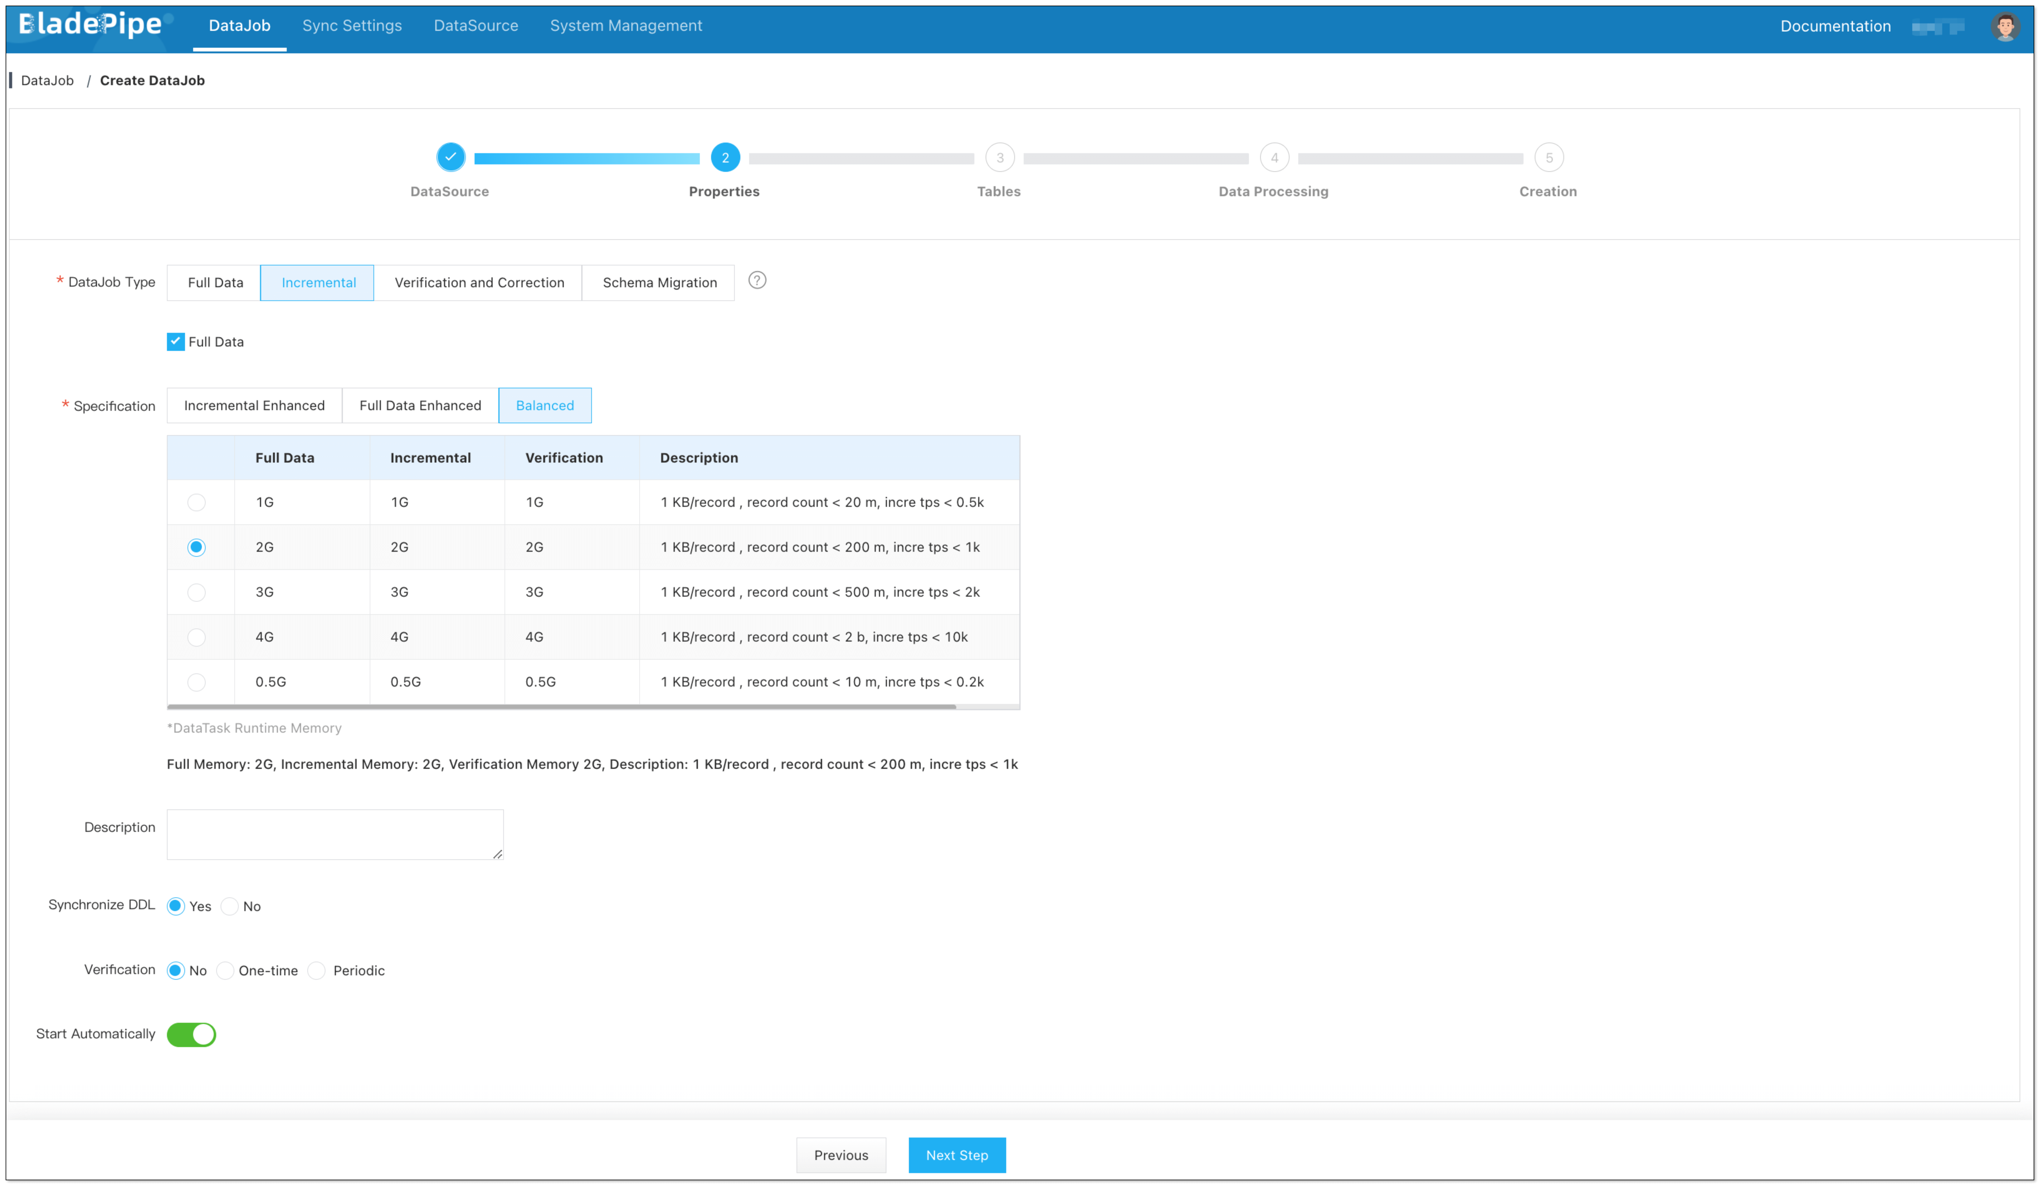Open the Sync Settings menu
The height and width of the screenshot is (1189, 2043).
[352, 26]
